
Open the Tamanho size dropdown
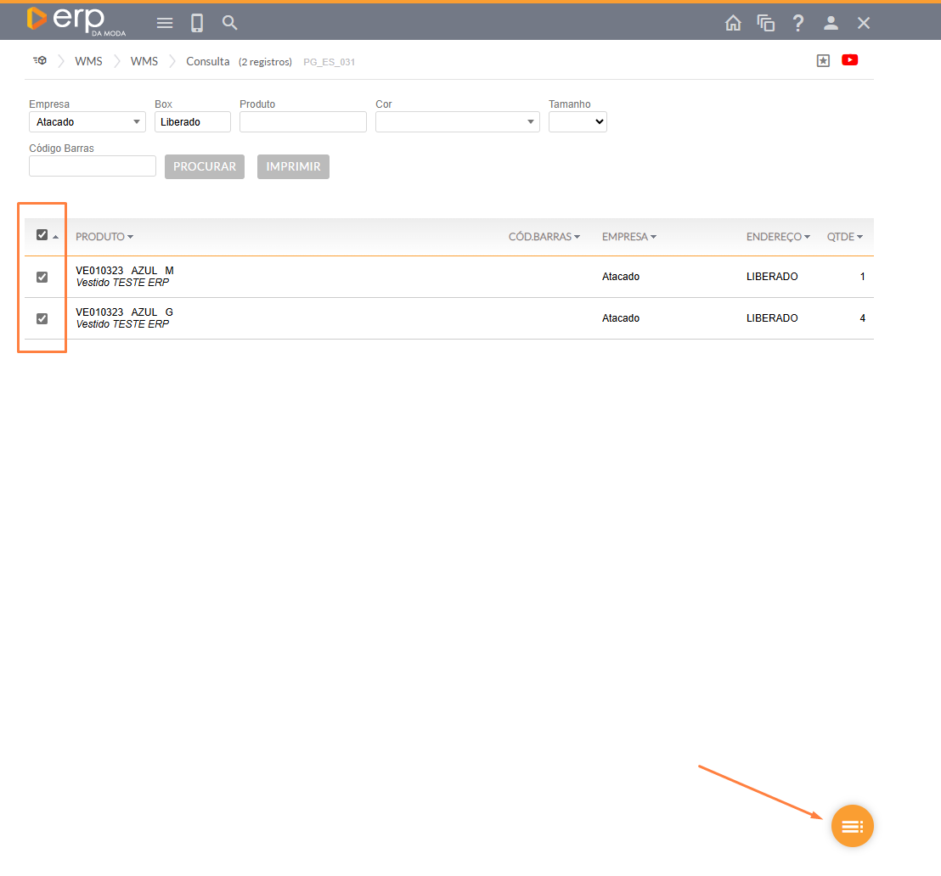point(578,122)
